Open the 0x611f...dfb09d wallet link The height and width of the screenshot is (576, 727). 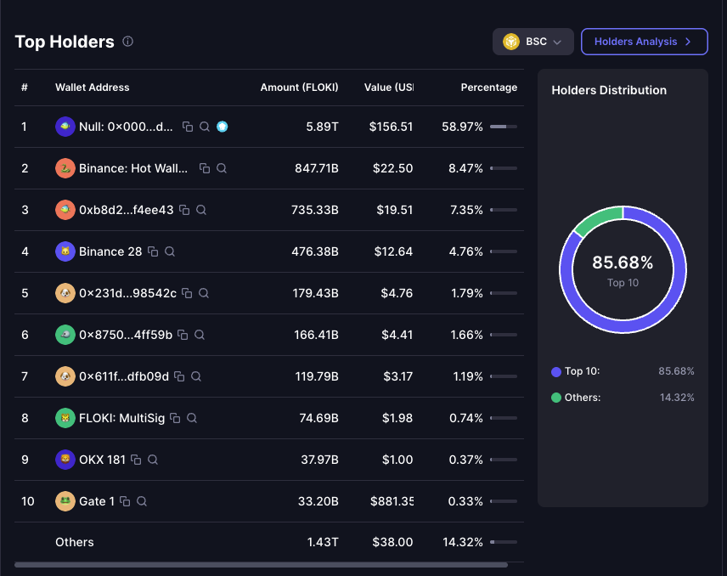[124, 376]
